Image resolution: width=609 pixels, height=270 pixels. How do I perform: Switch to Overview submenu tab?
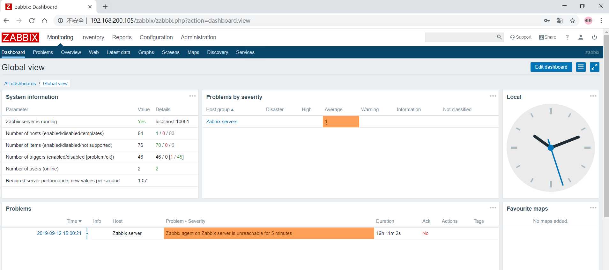pos(71,52)
